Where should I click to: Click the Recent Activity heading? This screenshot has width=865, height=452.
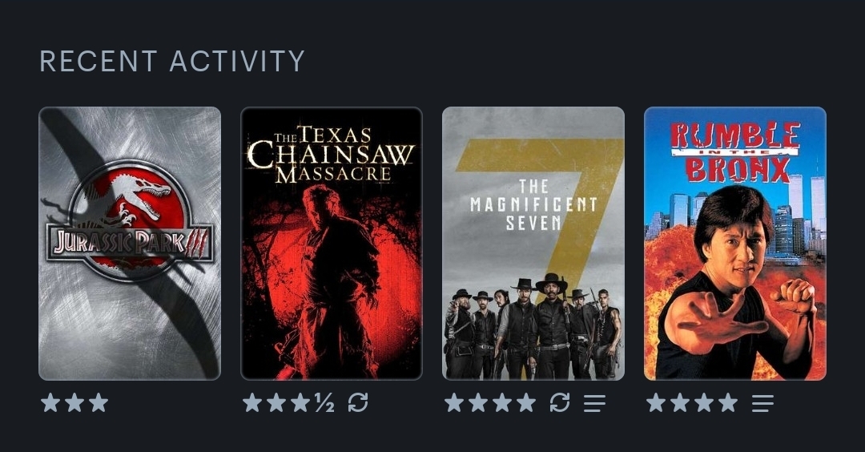tap(172, 61)
